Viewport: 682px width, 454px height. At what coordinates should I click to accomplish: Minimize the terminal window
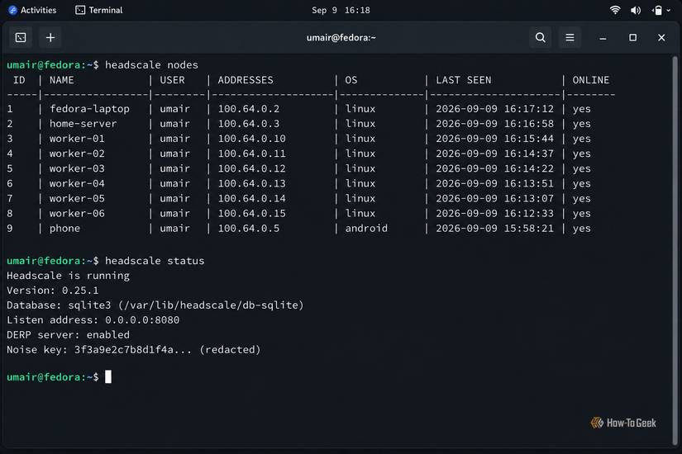tap(603, 38)
